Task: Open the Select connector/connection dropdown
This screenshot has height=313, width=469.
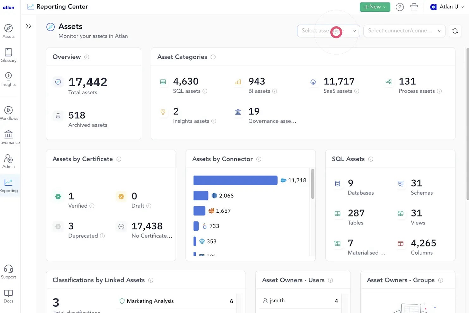Action: point(404,31)
